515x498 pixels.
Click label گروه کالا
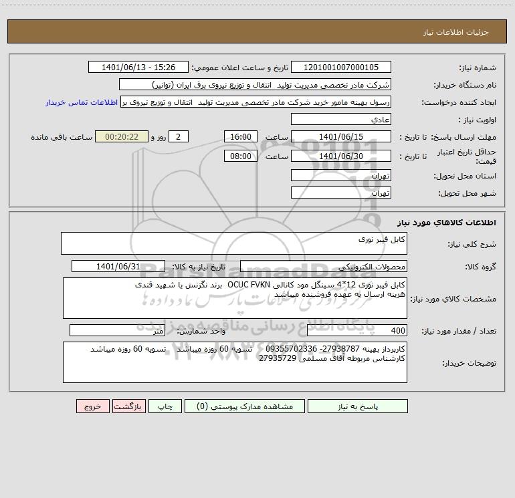coord(480,267)
